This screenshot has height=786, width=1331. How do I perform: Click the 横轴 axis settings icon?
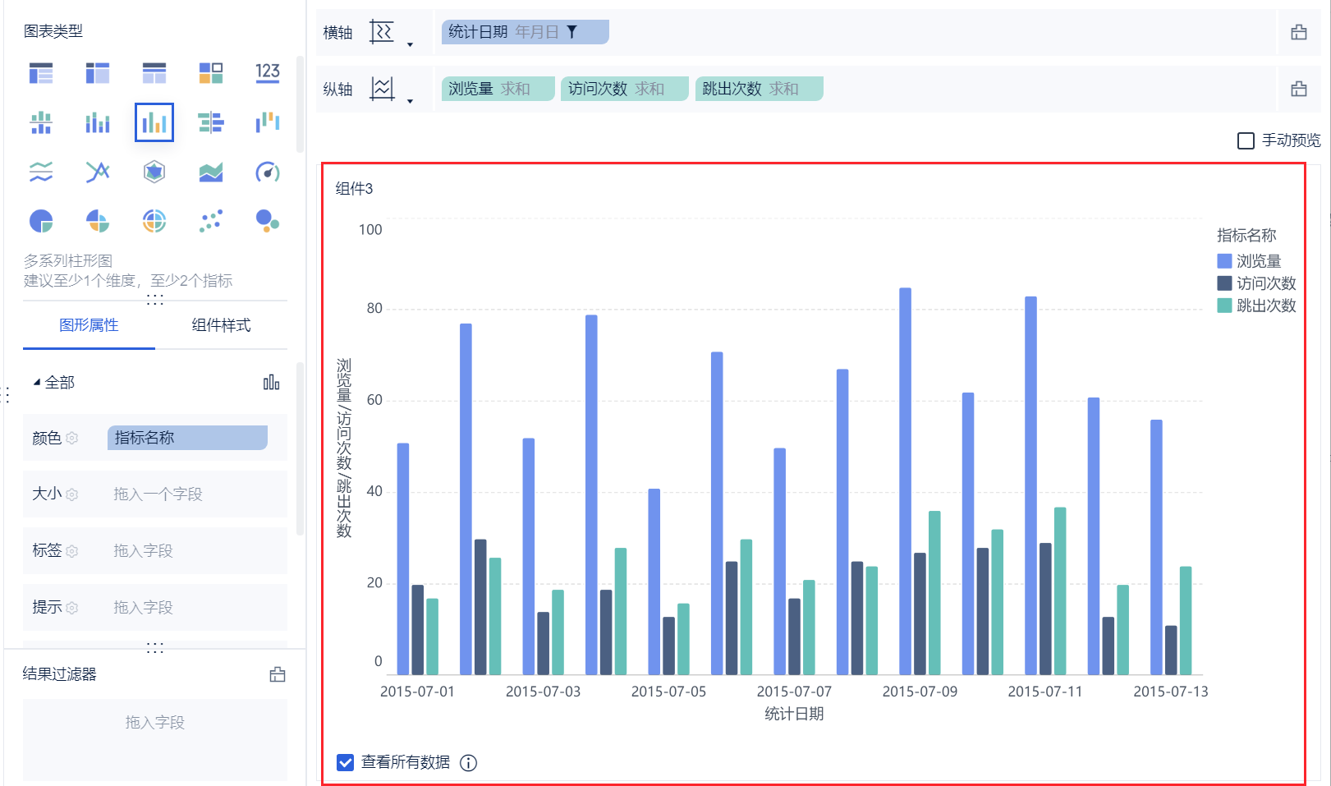[382, 32]
